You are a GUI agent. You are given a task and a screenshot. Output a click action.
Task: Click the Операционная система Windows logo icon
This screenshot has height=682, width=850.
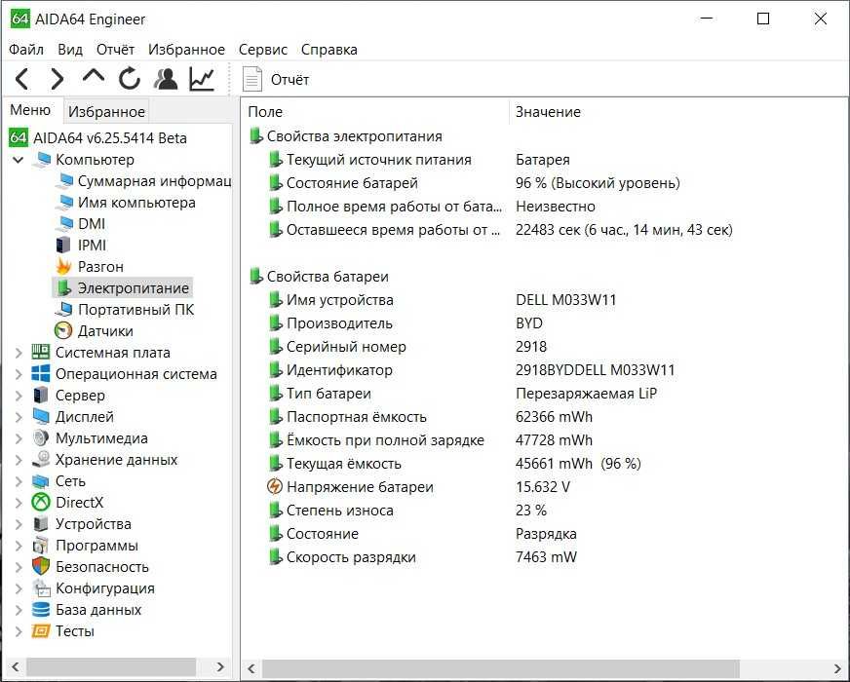[x=41, y=374]
